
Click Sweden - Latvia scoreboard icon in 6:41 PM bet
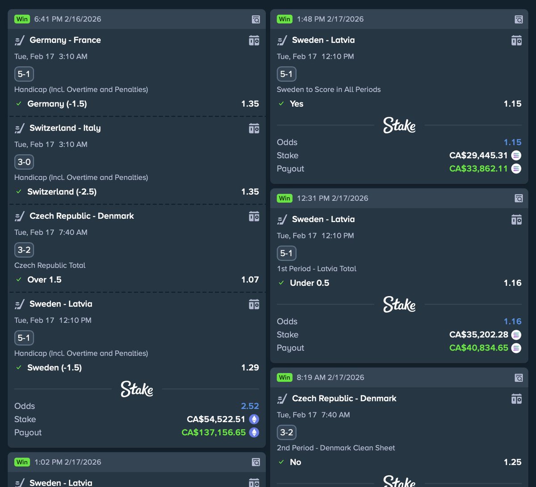[254, 304]
